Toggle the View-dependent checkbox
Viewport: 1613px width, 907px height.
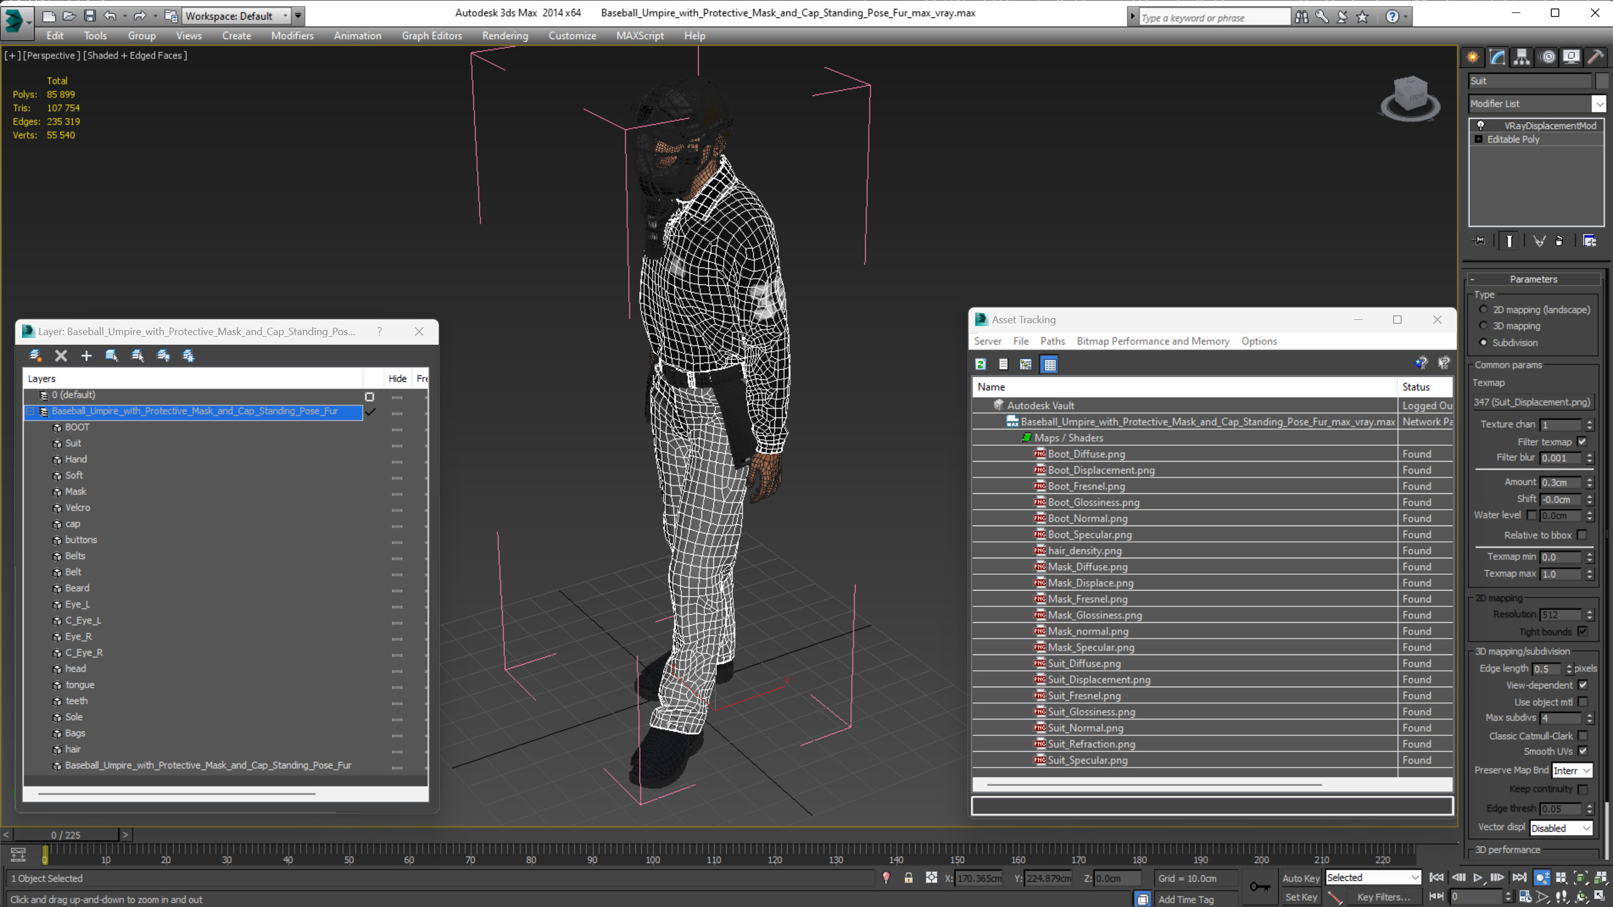click(1582, 685)
